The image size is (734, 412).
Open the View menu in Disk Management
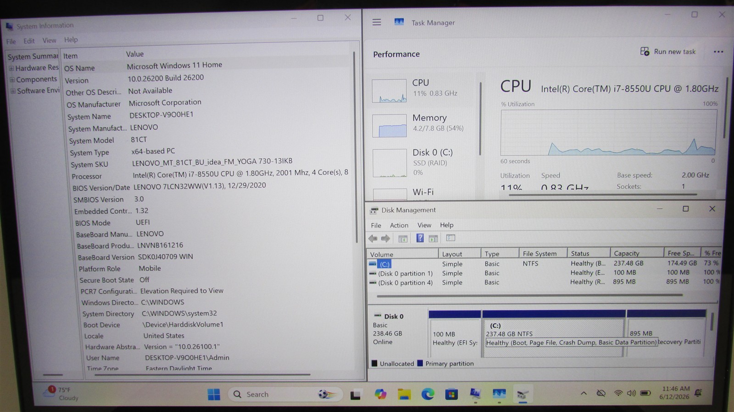pos(424,225)
